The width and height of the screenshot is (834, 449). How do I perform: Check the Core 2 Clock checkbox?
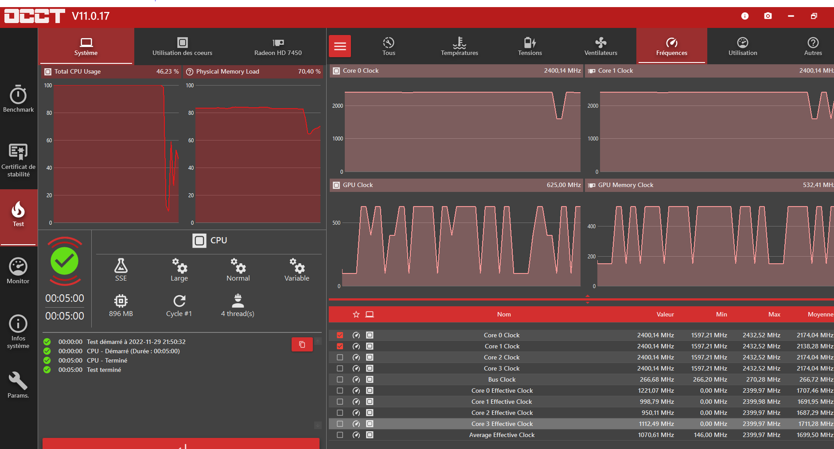click(x=340, y=357)
